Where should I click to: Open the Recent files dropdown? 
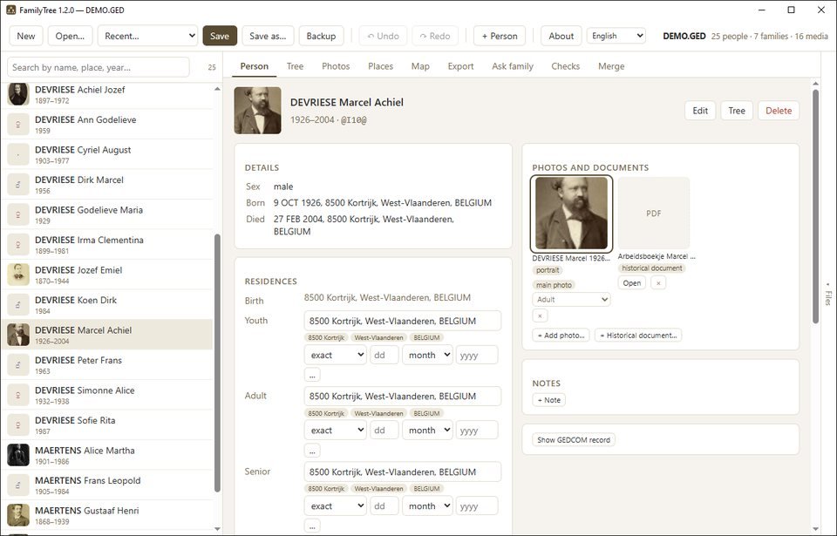[x=148, y=36]
